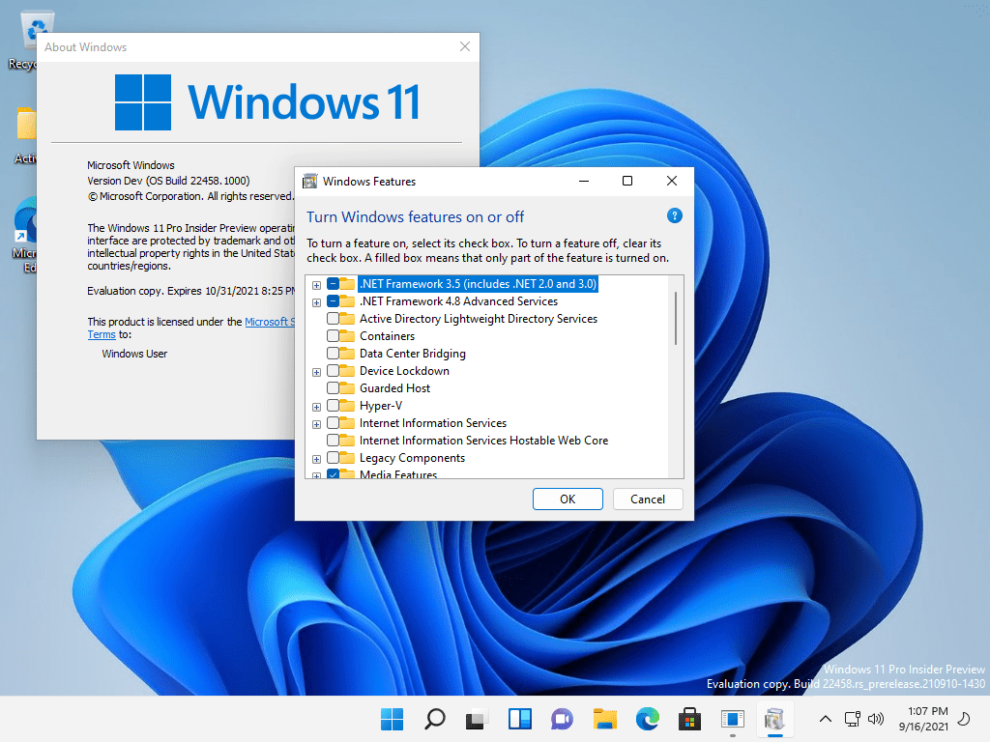Select the Guarded Host row text

click(x=394, y=388)
